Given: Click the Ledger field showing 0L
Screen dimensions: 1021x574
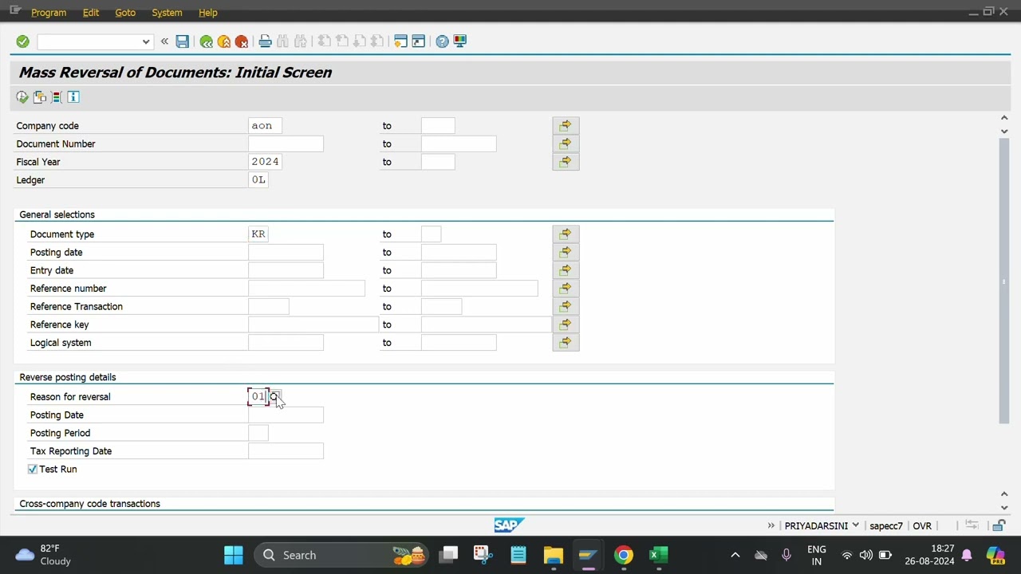Looking at the screenshot, I should tap(258, 180).
